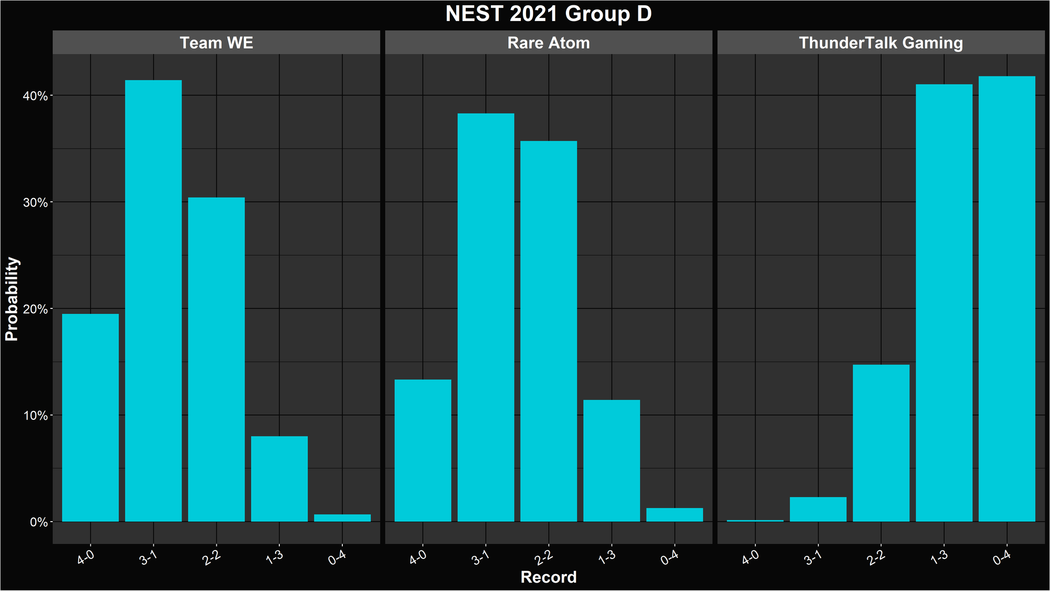Click the chart title NEST 2021 Group D
The height and width of the screenshot is (591, 1050).
548,14
